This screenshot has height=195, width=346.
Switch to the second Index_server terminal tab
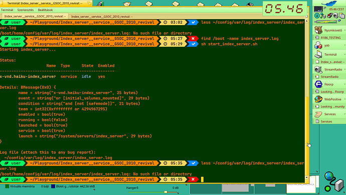tap(102, 17)
